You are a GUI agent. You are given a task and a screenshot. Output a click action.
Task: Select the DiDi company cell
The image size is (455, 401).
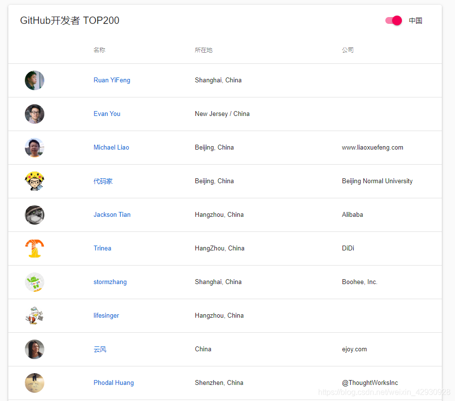click(x=348, y=248)
